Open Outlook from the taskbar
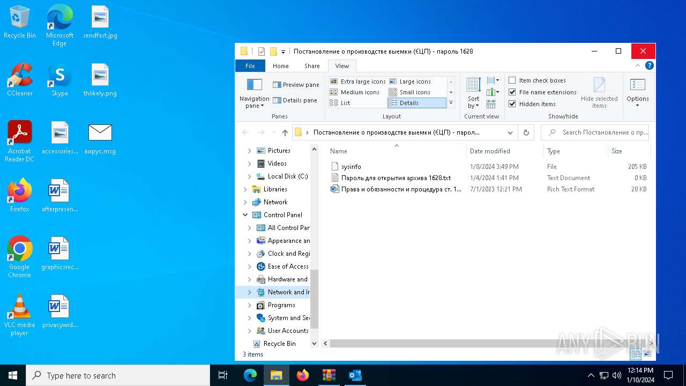The height and width of the screenshot is (386, 686). click(x=355, y=375)
